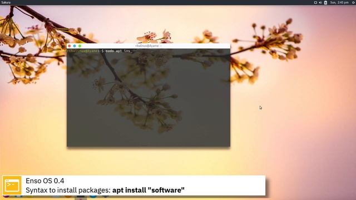Open the calendar from the Sun, 2:45 pm clock
The image size is (356, 200).
pos(339,2)
